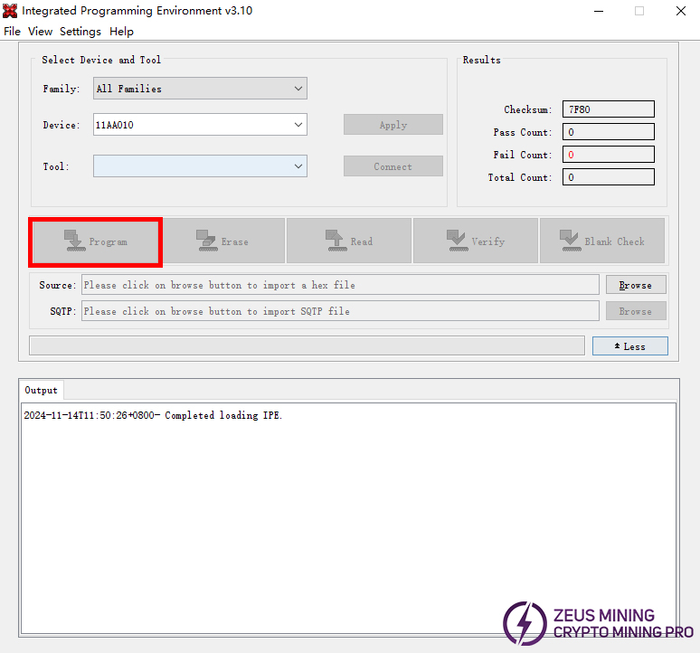Click the Program chip icon button
Screen dimensions: 700x653
[x=95, y=241]
